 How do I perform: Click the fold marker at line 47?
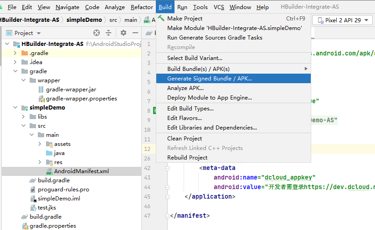(x=167, y=216)
